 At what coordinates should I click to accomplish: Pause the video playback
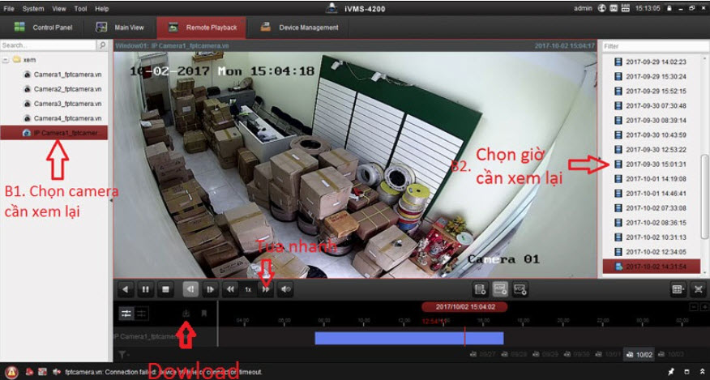tap(145, 289)
